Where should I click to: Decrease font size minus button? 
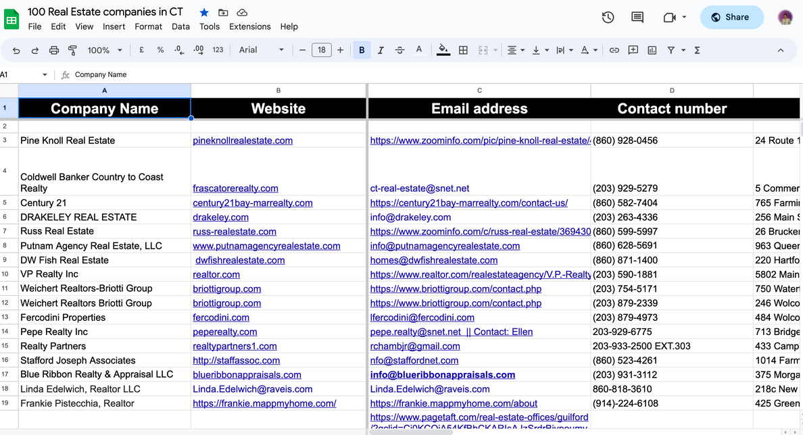[x=302, y=50]
